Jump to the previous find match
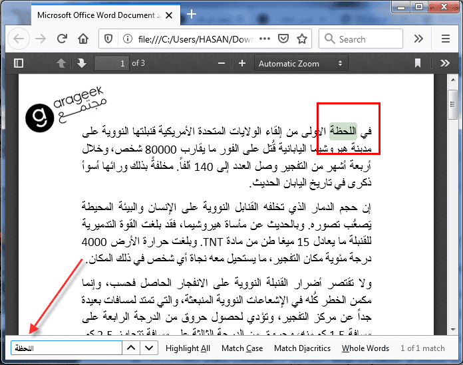 click(x=132, y=348)
